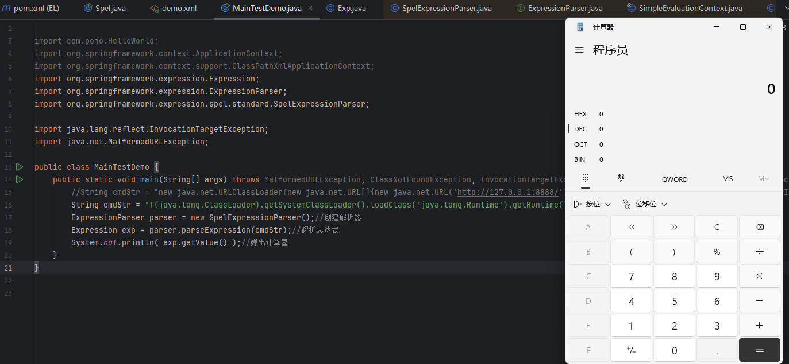Run MainTestDemo class via gutter arrow
Image resolution: width=789 pixels, height=364 pixels.
coord(20,167)
